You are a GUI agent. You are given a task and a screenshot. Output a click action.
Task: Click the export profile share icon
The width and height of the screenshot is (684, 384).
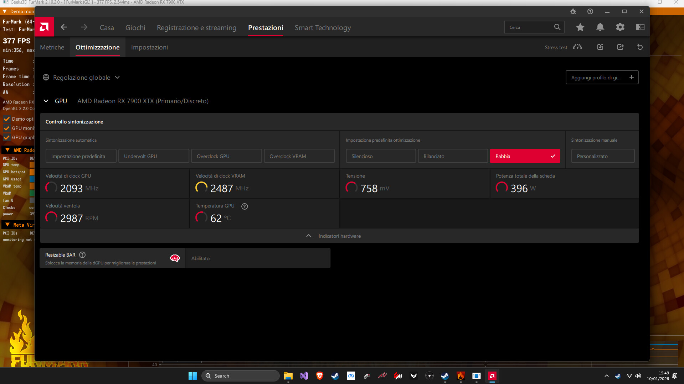pos(620,47)
